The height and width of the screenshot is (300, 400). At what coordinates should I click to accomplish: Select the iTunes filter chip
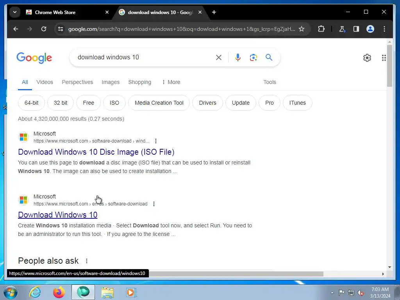point(297,103)
